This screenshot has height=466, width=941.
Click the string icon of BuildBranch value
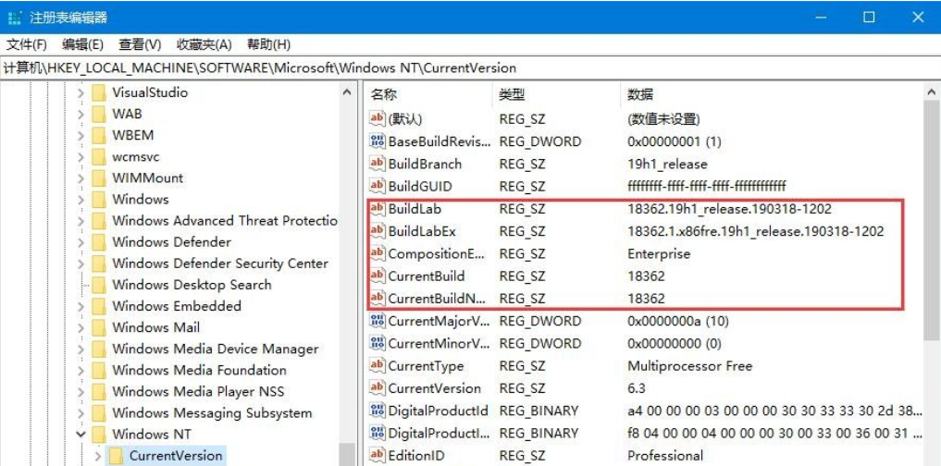tap(377, 163)
